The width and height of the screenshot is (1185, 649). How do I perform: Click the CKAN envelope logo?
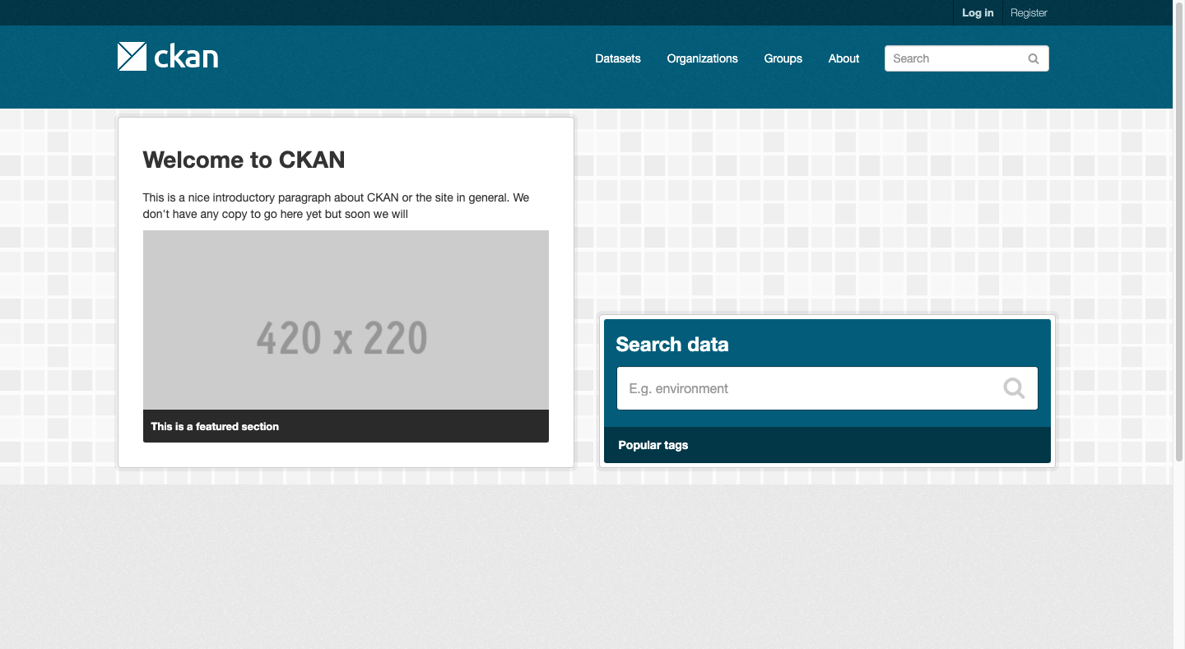pos(131,56)
